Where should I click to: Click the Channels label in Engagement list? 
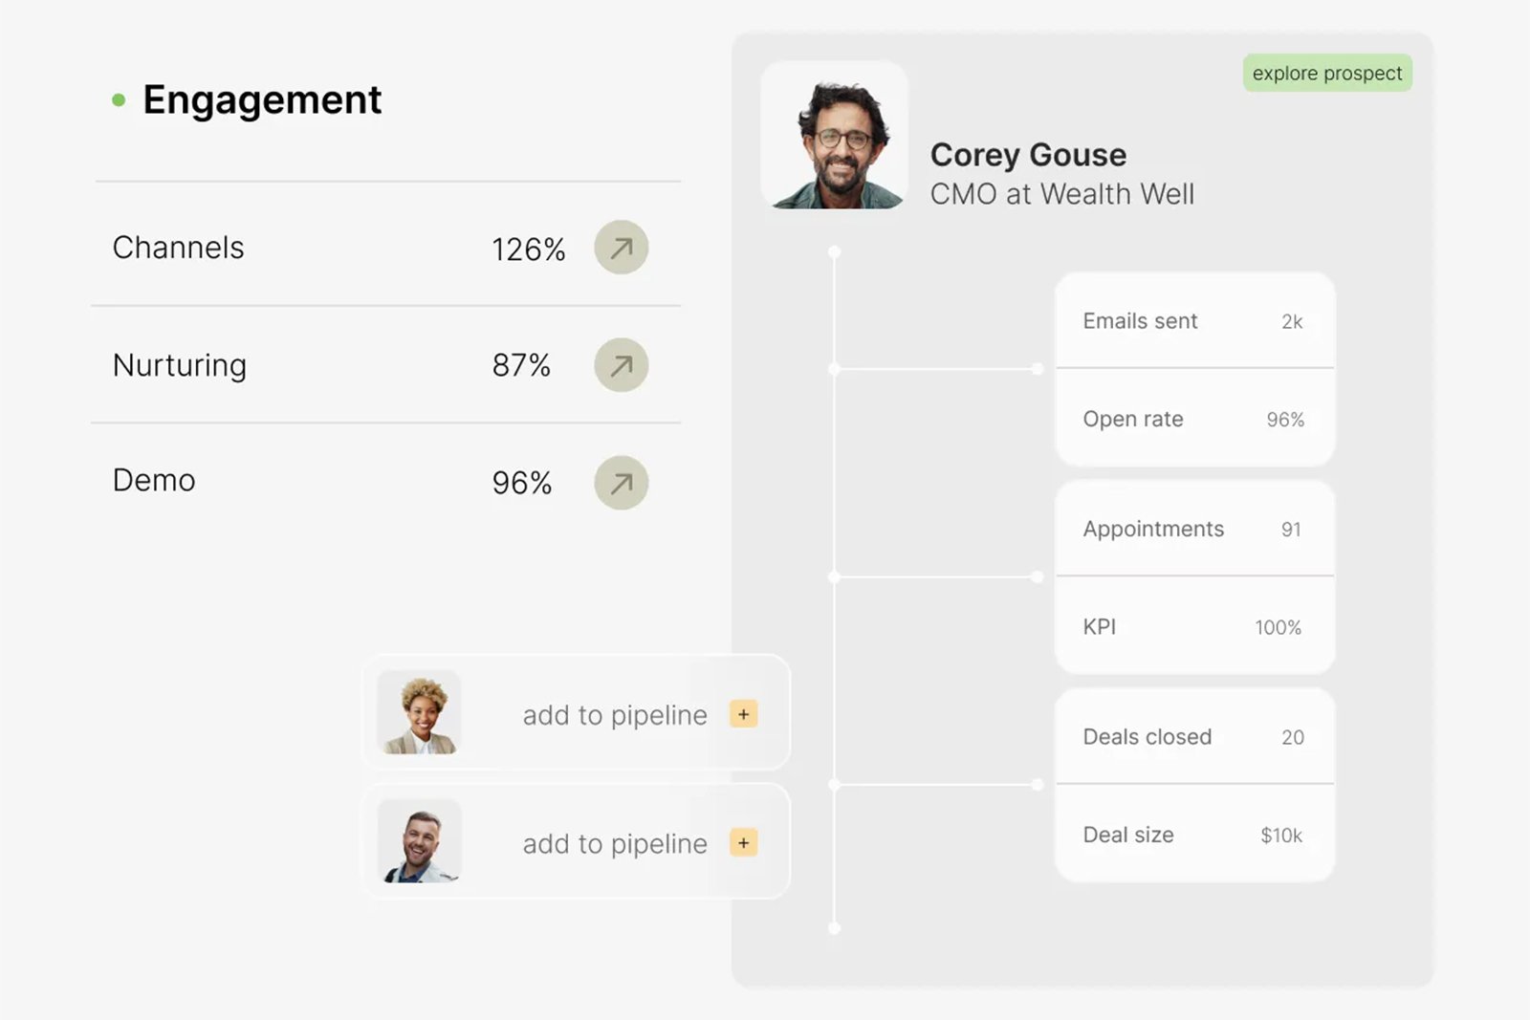(x=179, y=248)
